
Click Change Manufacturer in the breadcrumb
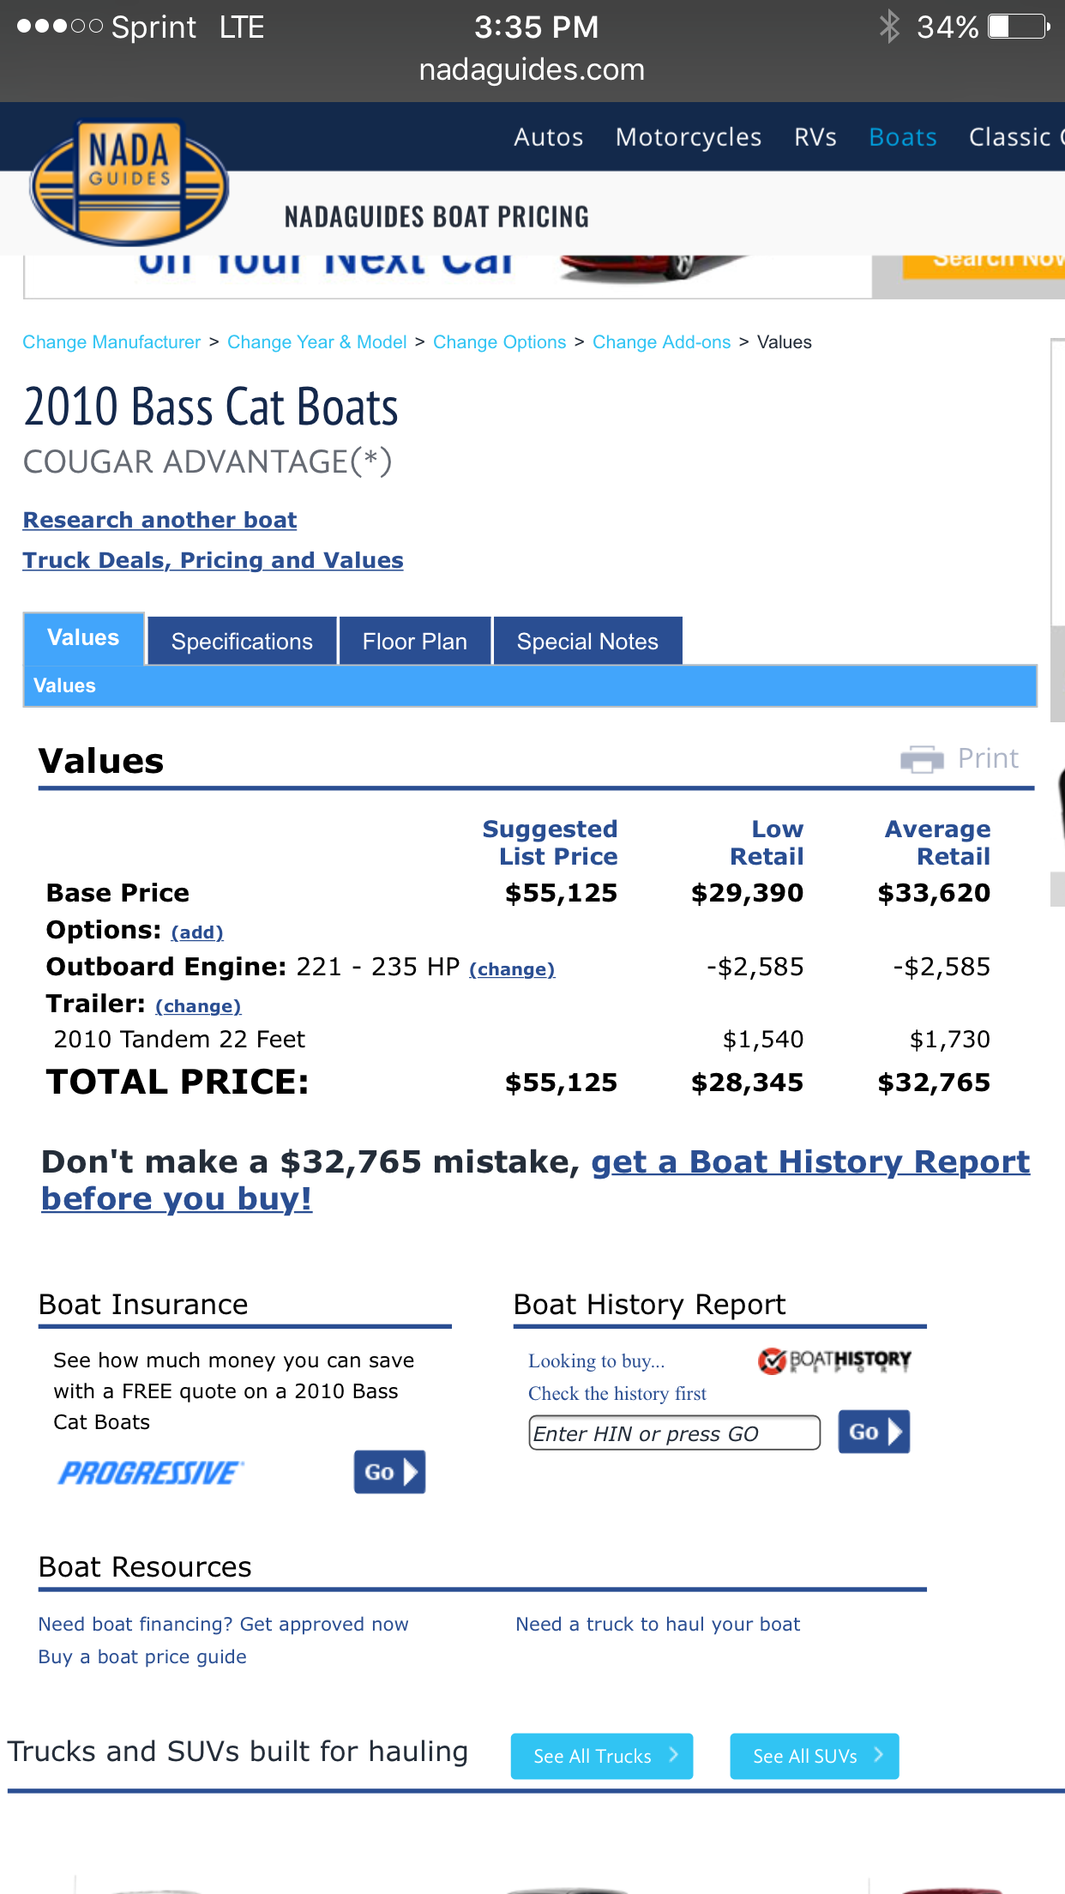pyautogui.click(x=111, y=342)
